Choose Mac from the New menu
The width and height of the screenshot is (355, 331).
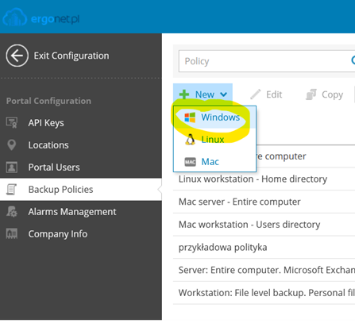(x=214, y=162)
